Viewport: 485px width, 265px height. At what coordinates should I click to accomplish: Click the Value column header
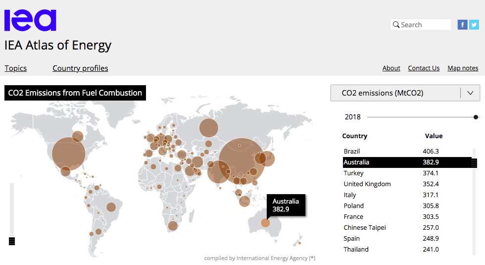[x=434, y=136]
